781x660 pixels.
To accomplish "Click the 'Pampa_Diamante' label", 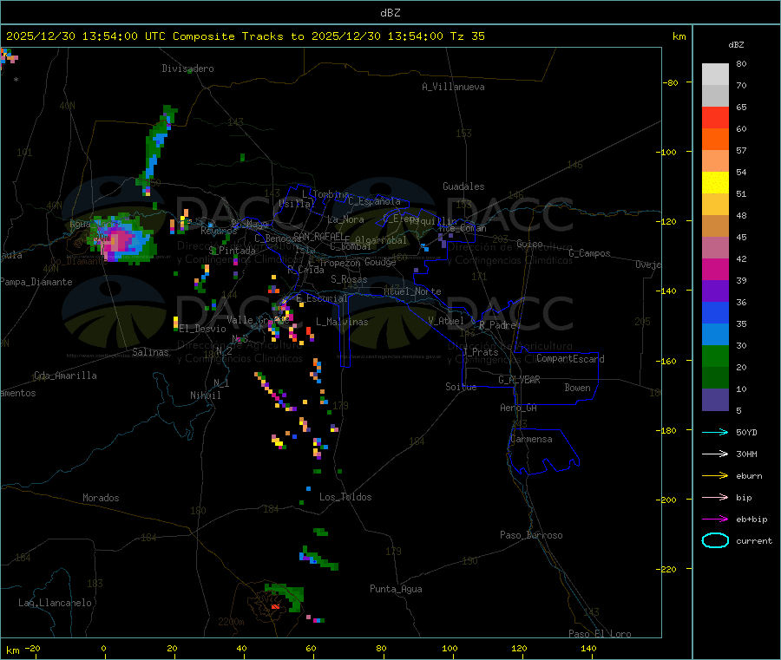I will coord(36,282).
